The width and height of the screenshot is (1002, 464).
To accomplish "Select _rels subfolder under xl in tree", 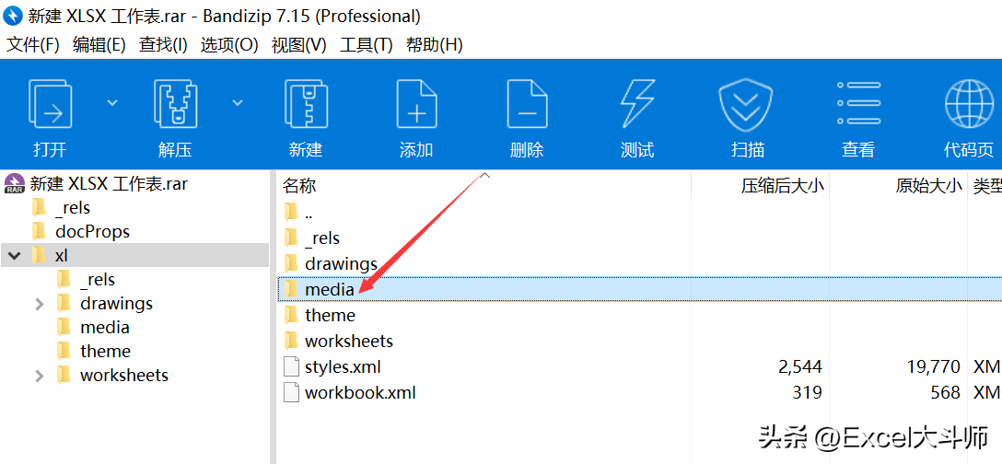I will 97,279.
